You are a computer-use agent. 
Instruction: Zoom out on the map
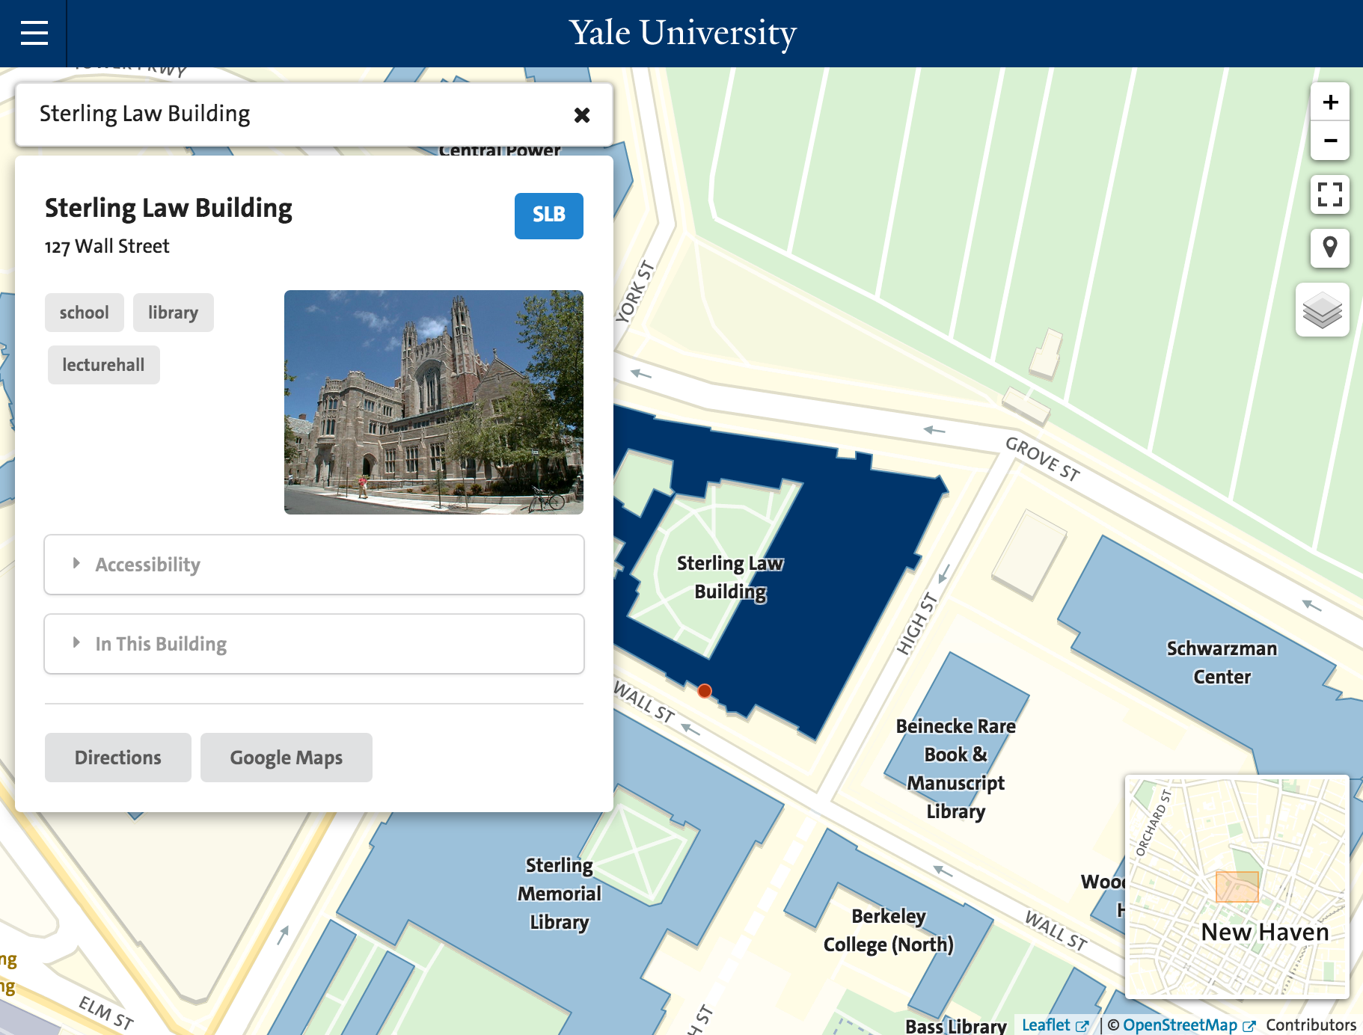point(1330,141)
